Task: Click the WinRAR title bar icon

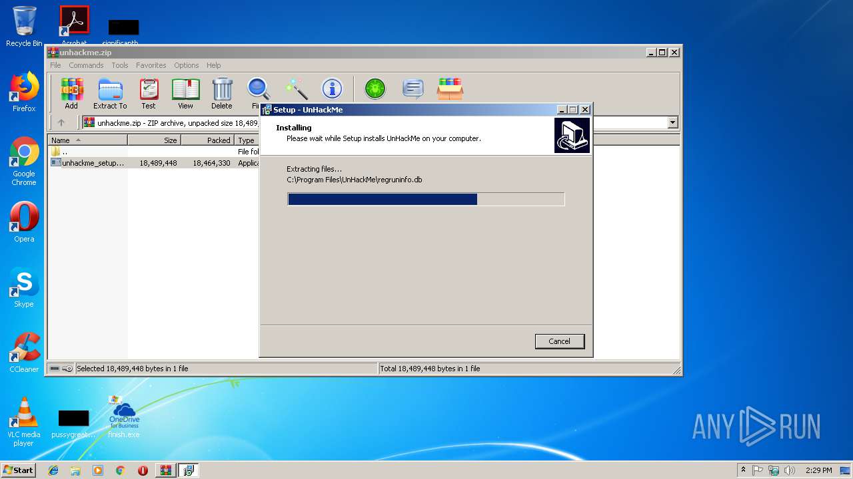Action: tap(53, 53)
